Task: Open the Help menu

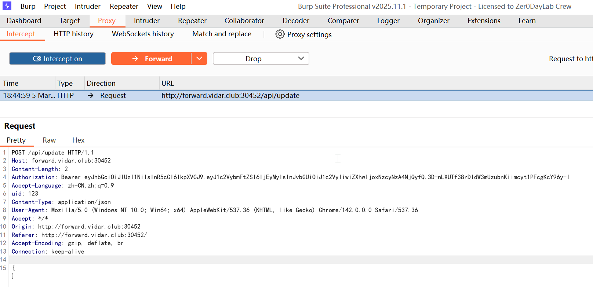Action: [178, 7]
